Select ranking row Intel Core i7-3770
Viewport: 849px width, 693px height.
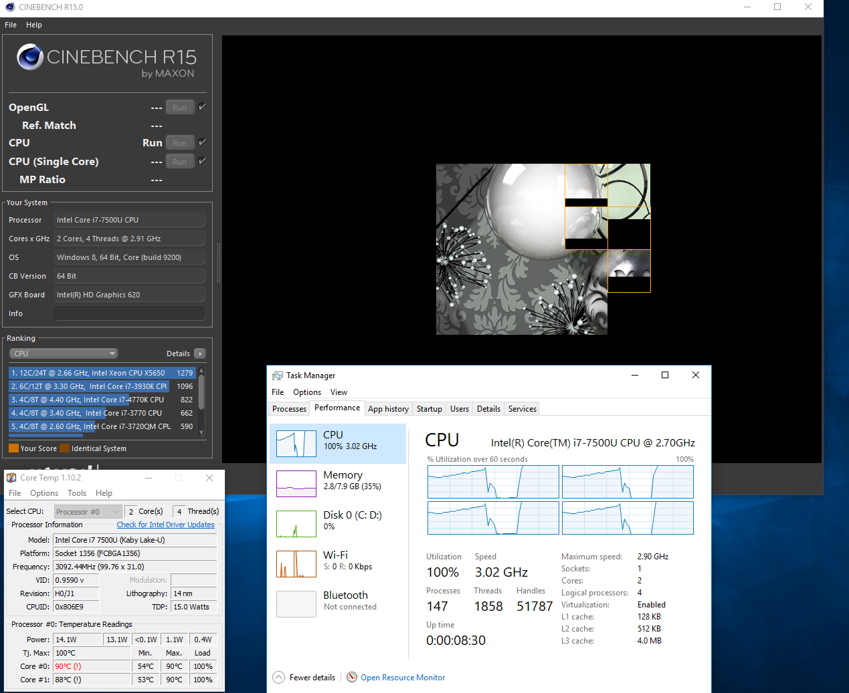pyautogui.click(x=102, y=413)
